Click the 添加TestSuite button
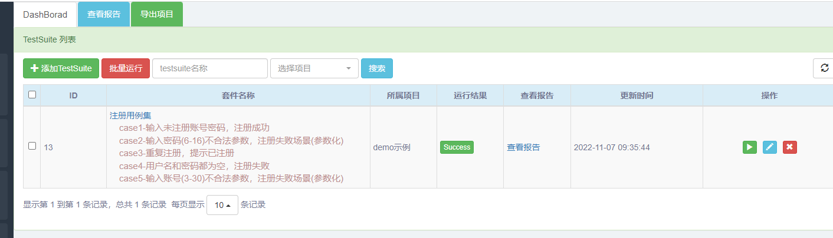The height and width of the screenshot is (238, 833). [61, 68]
